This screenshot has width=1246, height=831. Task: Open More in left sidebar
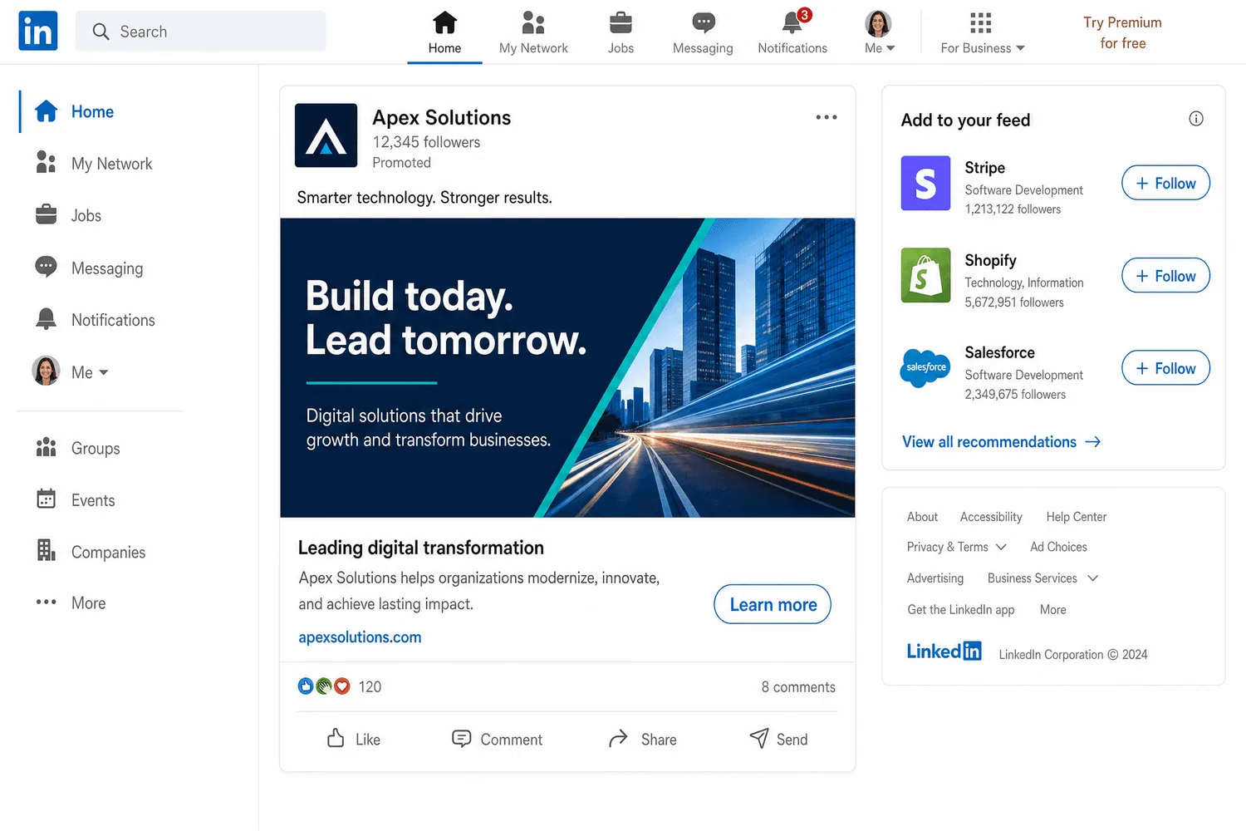[x=71, y=602]
